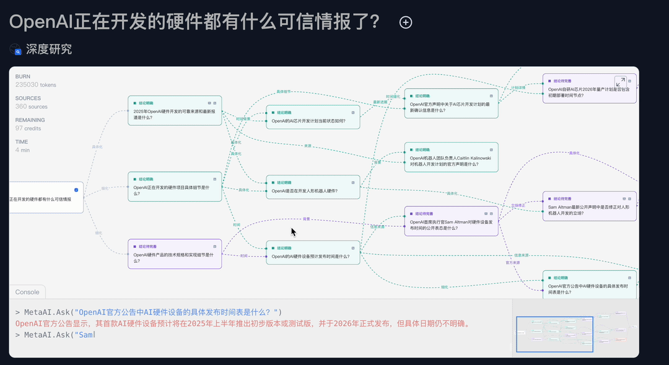
Task: Click the 97 credits remaining value
Action: coord(28,128)
